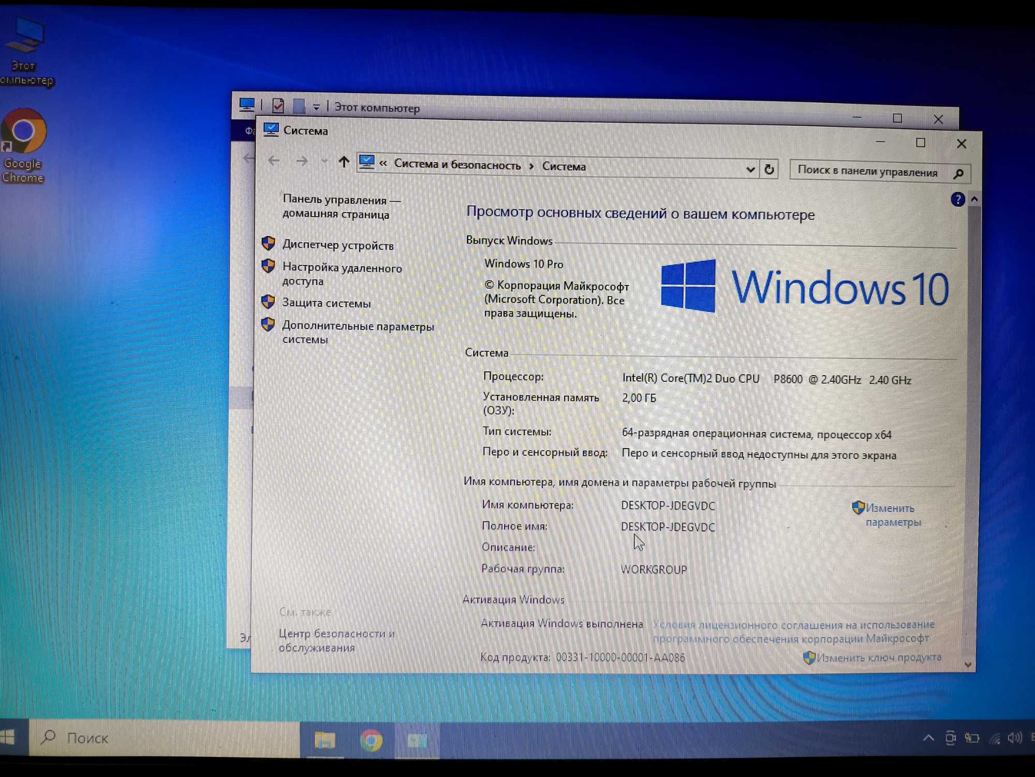
Task: Open File Explorer from taskbar
Action: pyautogui.click(x=324, y=740)
